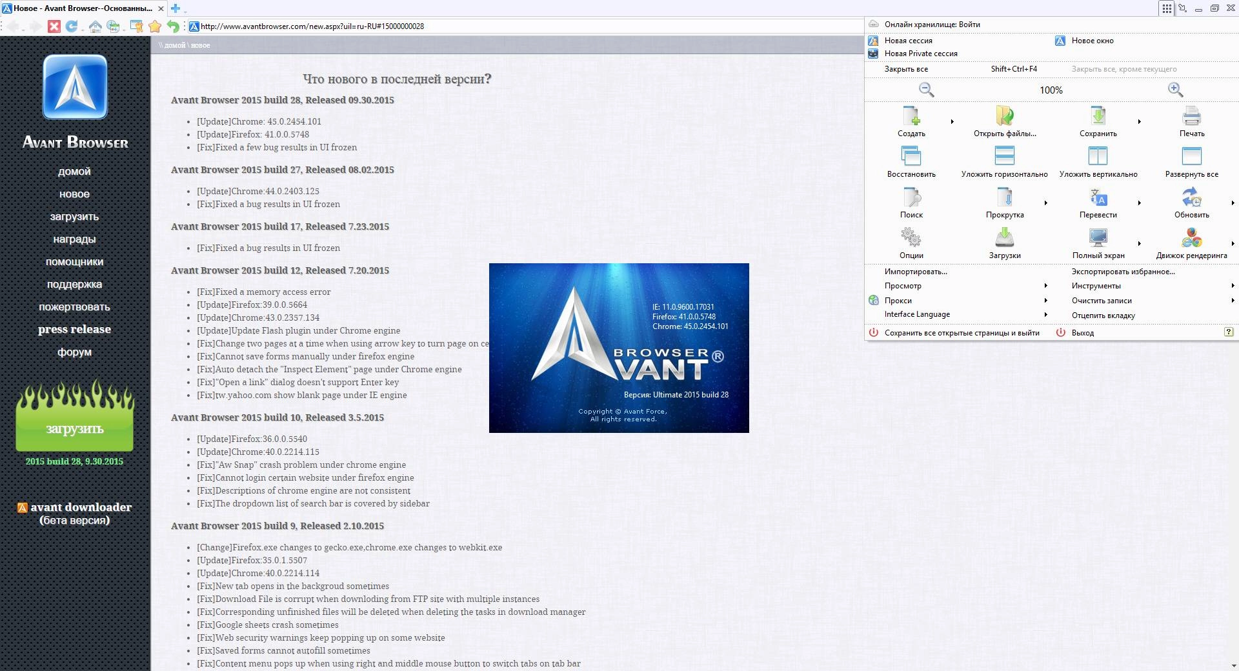The width and height of the screenshot is (1239, 671).
Task: Open the домой sidebar link
Action: 74,172
